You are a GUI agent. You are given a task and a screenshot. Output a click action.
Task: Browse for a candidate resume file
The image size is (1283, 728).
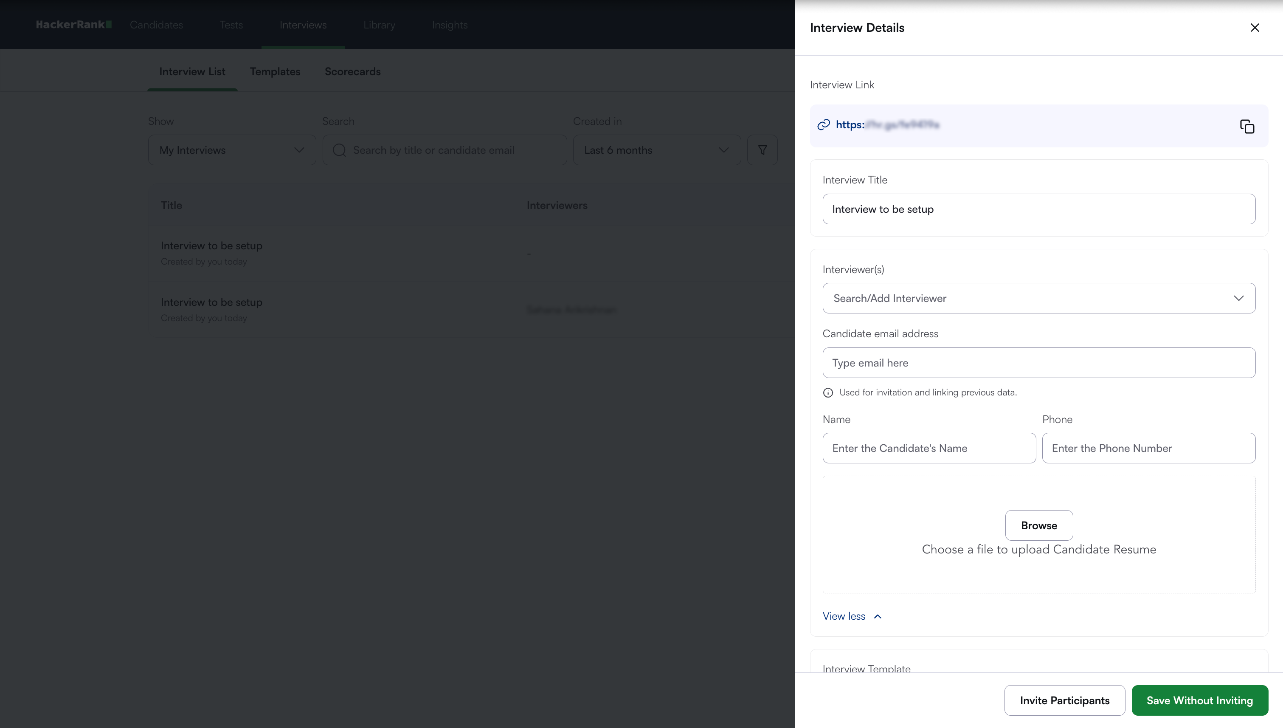point(1038,525)
